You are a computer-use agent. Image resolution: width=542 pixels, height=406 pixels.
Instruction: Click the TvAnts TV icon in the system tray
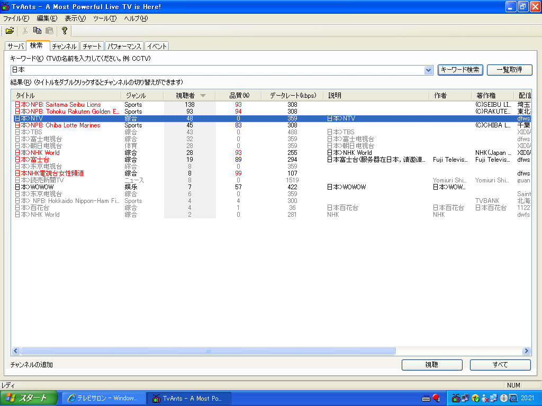pos(456,398)
